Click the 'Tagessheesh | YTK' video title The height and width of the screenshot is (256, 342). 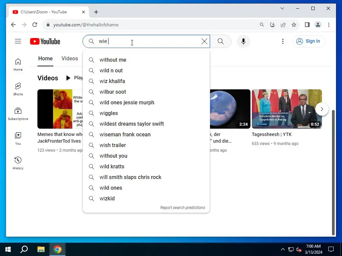tap(272, 135)
